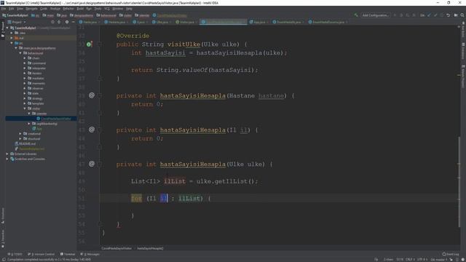Screen dimensions: 466x262
Task: Click the Add Configuration button
Action: coord(375,15)
